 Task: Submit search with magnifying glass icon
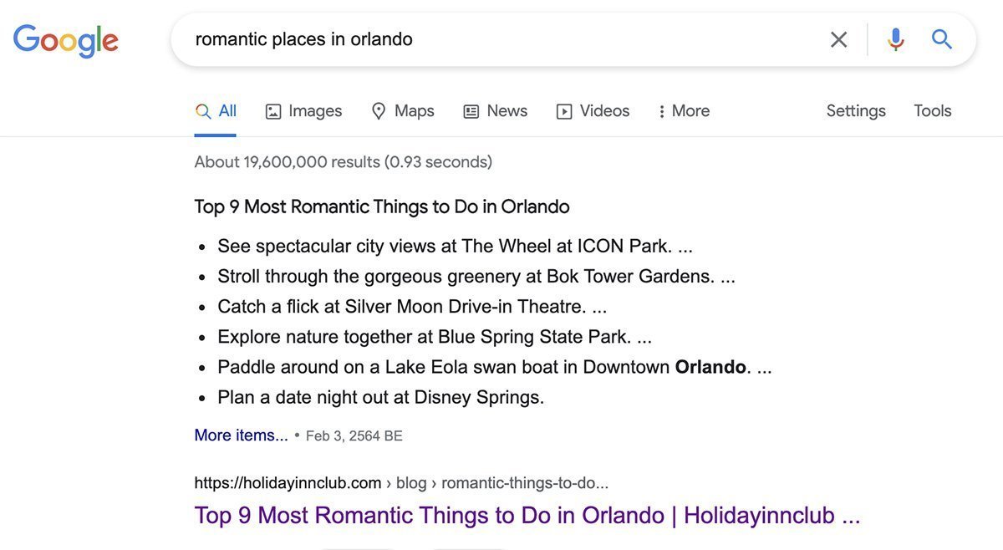click(942, 39)
